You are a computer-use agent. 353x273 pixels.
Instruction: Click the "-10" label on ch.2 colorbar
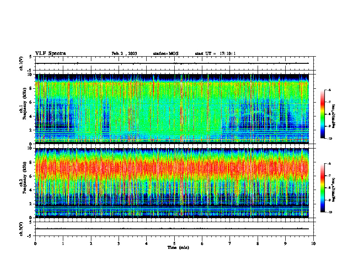[330, 212]
